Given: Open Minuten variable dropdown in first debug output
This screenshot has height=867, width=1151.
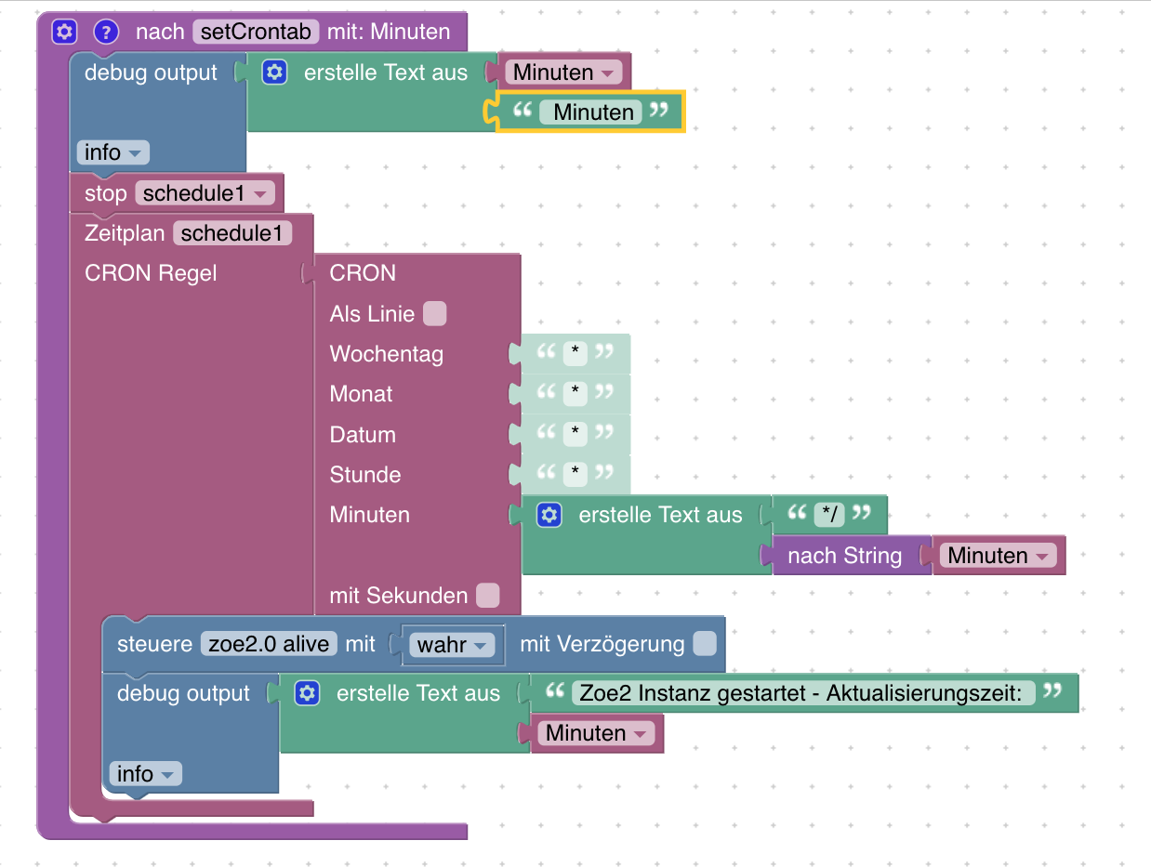Looking at the screenshot, I should (563, 72).
